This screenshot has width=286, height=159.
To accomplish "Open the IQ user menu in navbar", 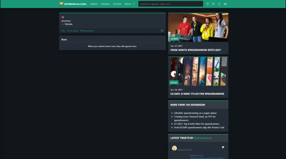I will 225,4.
